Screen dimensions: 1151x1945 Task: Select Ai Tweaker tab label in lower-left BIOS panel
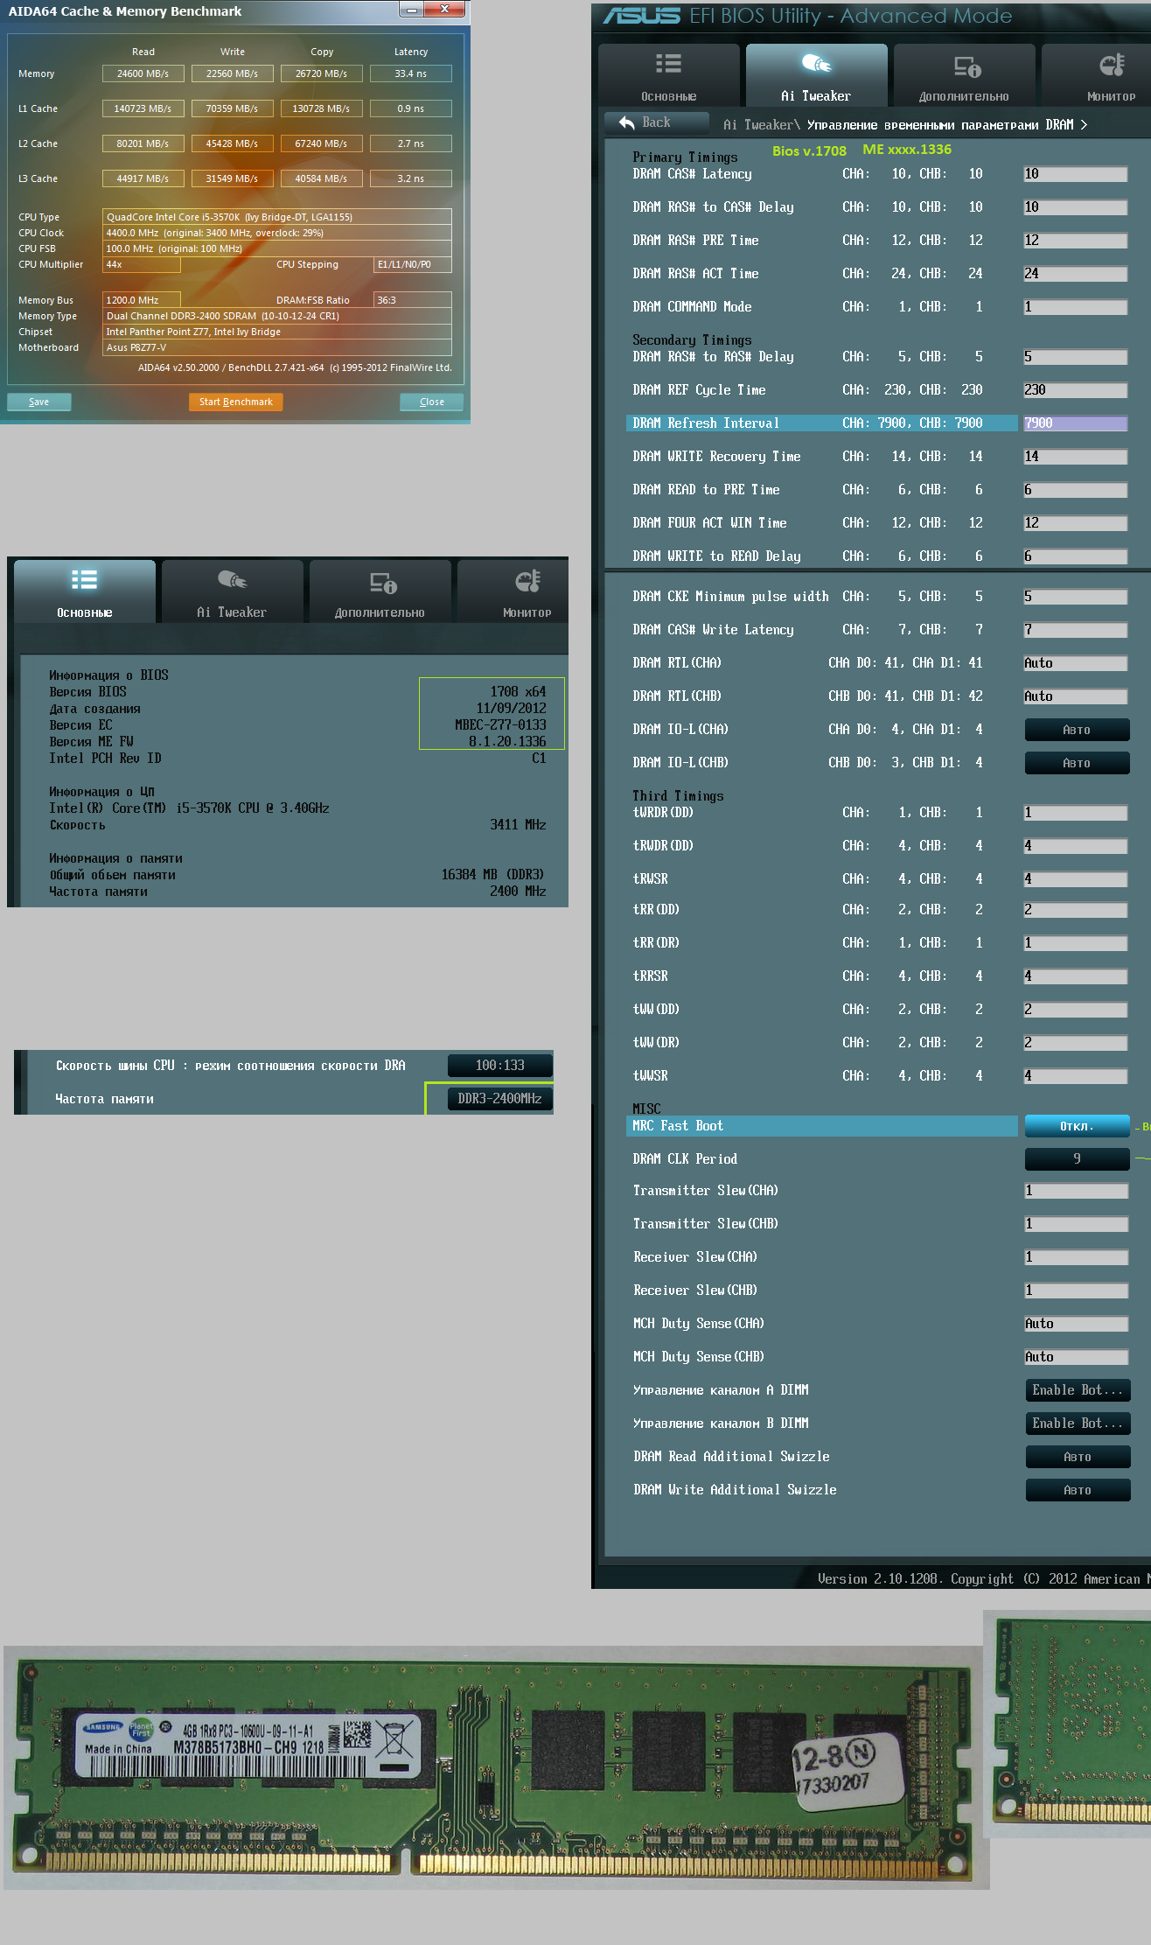pos(231,612)
